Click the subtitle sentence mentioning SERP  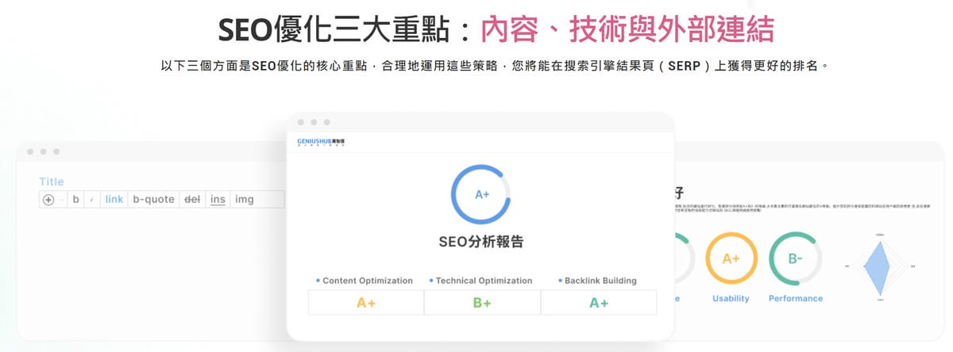[x=495, y=66]
